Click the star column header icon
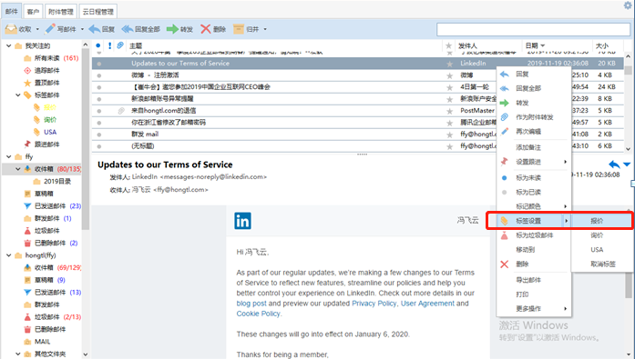 (449, 45)
